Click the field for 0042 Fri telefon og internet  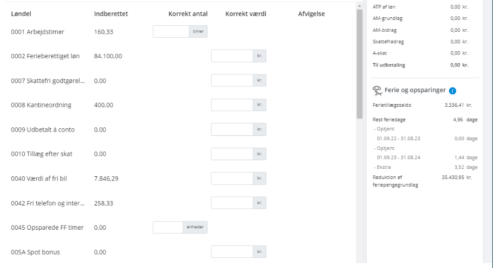pyautogui.click(x=232, y=203)
